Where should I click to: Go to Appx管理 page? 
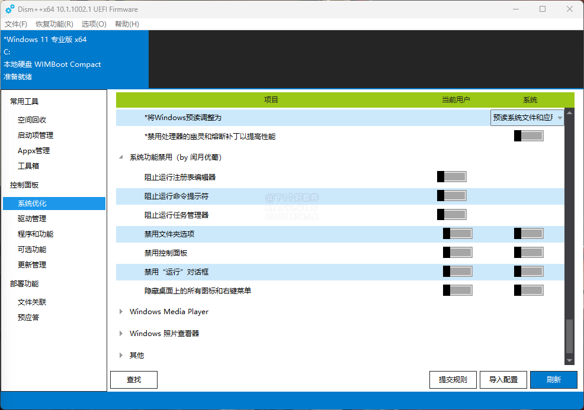click(x=34, y=151)
